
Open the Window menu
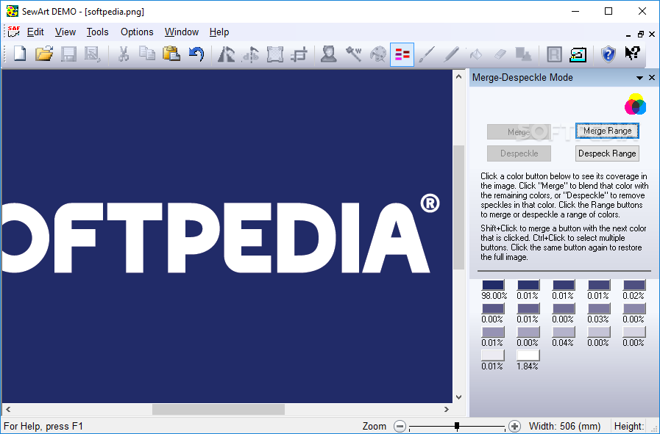tap(182, 32)
